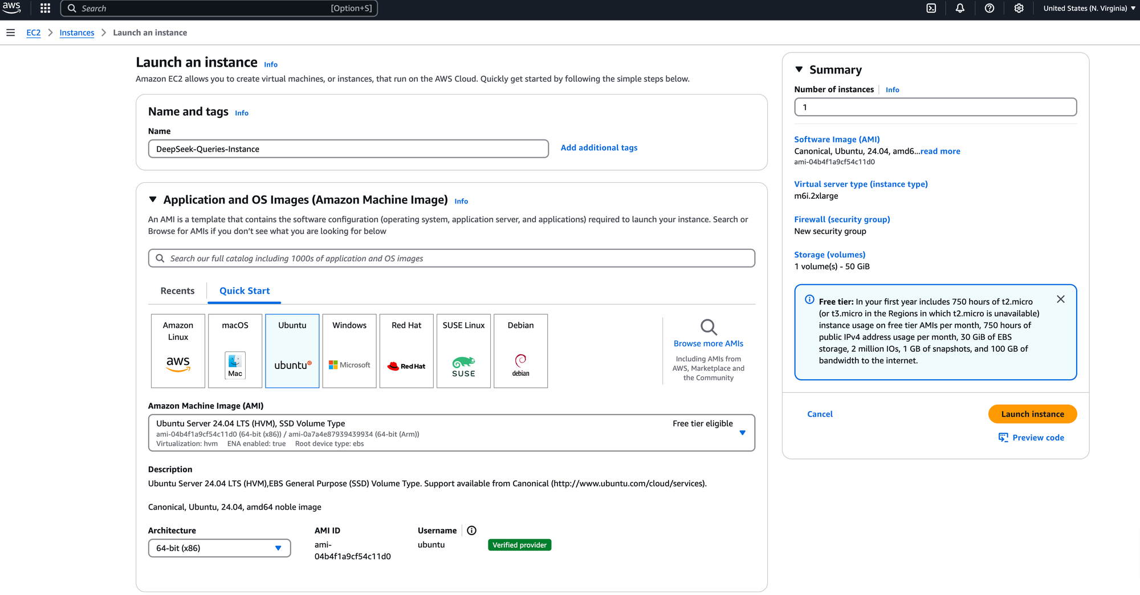Collapse the Summary panel
The width and height of the screenshot is (1140, 595).
point(799,69)
